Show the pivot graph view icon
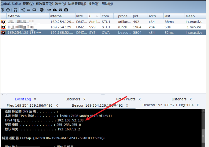 (x=23, y=10)
